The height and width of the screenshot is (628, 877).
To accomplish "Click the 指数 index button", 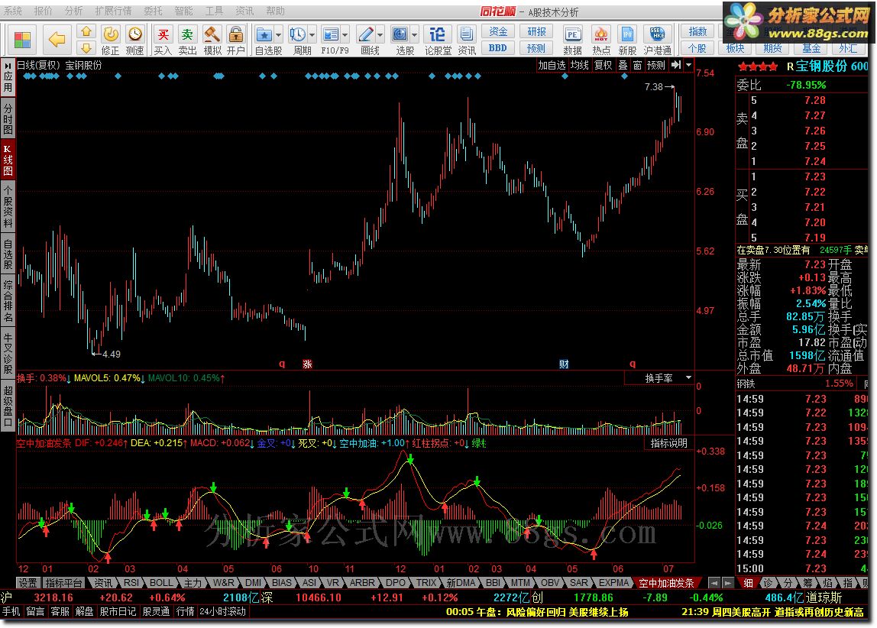I will click(x=697, y=31).
